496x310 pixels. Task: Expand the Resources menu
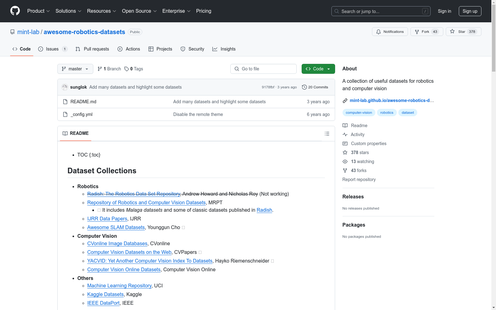coord(102,11)
